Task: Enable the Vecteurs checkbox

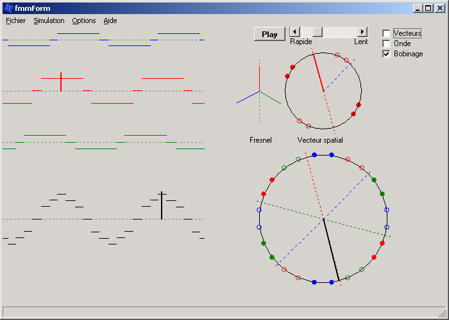Action: click(x=386, y=33)
